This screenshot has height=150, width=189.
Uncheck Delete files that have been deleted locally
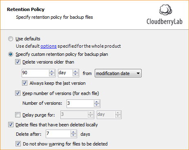[11, 125]
